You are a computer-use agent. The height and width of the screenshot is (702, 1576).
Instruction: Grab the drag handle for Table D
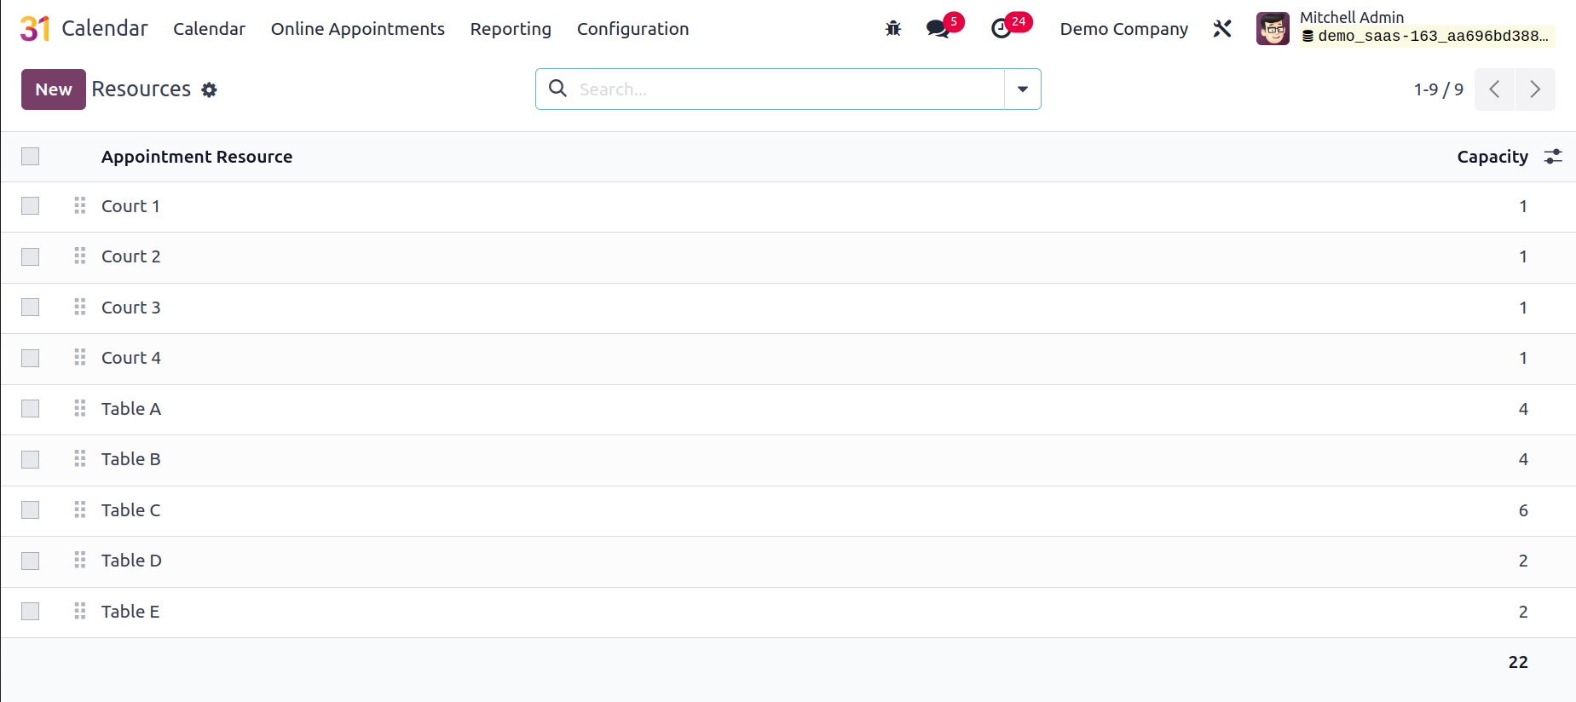(x=80, y=560)
